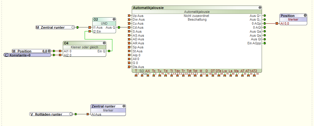Select the Automatikjalousie block title bar
This screenshot has width=314, height=126.
click(x=197, y=8)
